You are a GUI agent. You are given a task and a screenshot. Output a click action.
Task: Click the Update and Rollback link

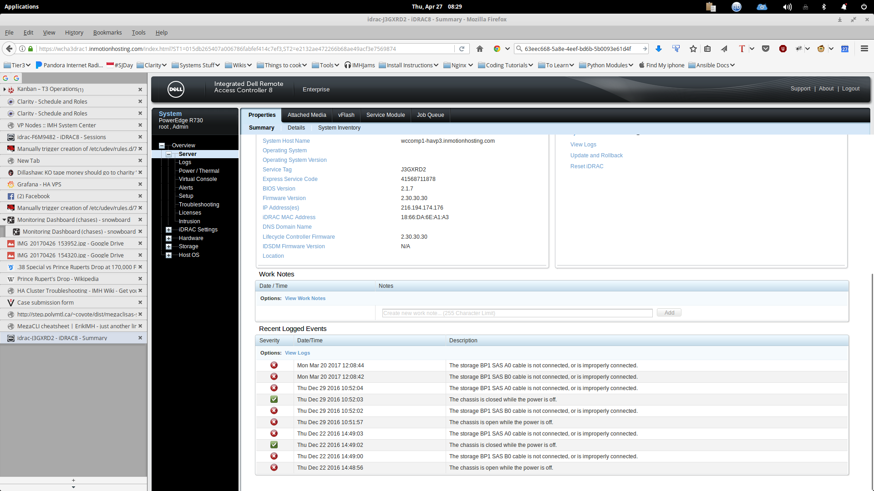[x=596, y=155]
